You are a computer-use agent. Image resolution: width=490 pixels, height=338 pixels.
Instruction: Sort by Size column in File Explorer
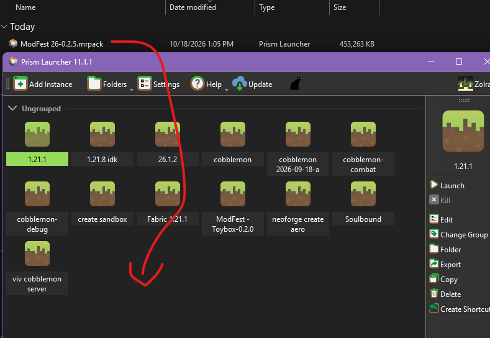tap(340, 7)
